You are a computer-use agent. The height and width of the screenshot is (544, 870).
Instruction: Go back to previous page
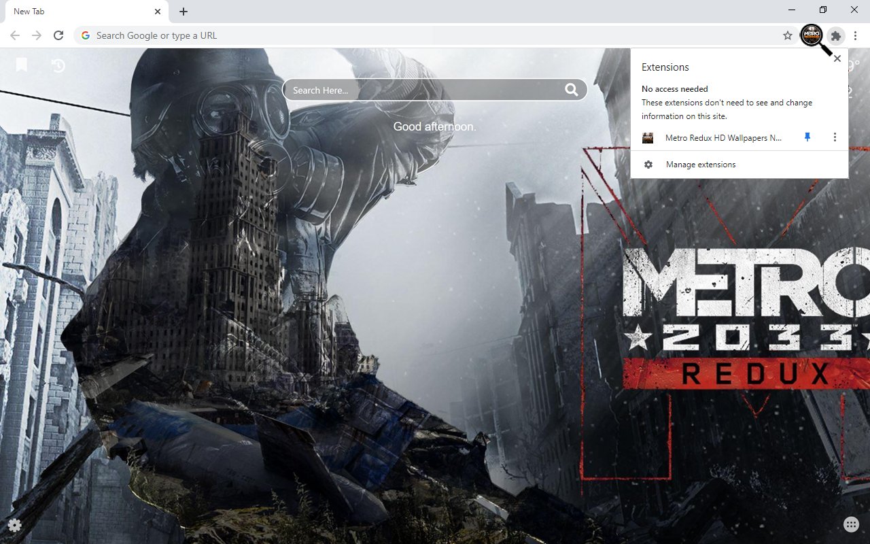coord(15,35)
